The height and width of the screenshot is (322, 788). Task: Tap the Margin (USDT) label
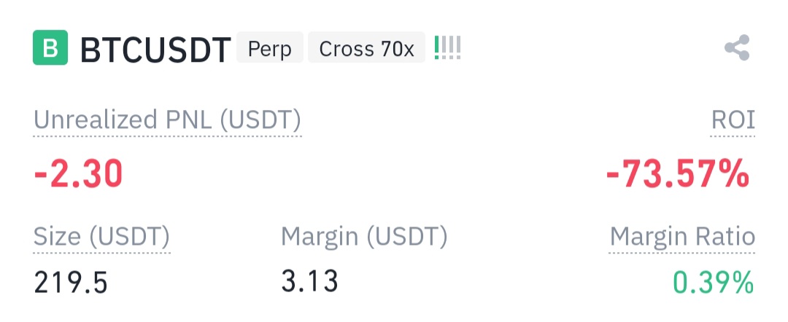point(364,237)
